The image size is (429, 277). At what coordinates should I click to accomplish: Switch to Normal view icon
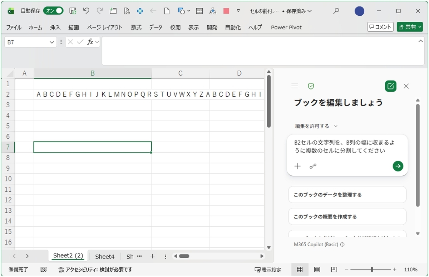pyautogui.click(x=300, y=269)
